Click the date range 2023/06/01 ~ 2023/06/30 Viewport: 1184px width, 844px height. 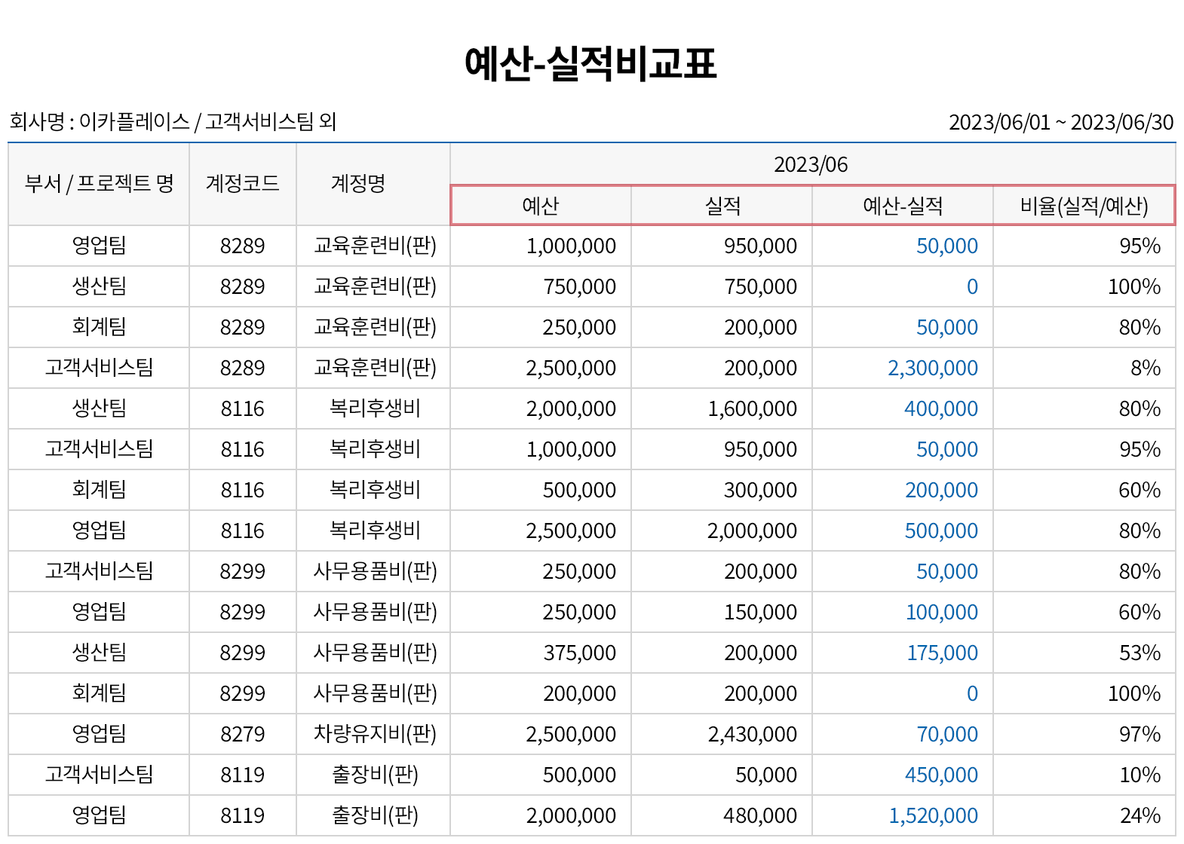pyautogui.click(x=1061, y=122)
